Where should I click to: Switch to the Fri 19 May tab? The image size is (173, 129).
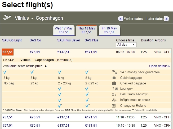pyautogui.click(x=109, y=30)
